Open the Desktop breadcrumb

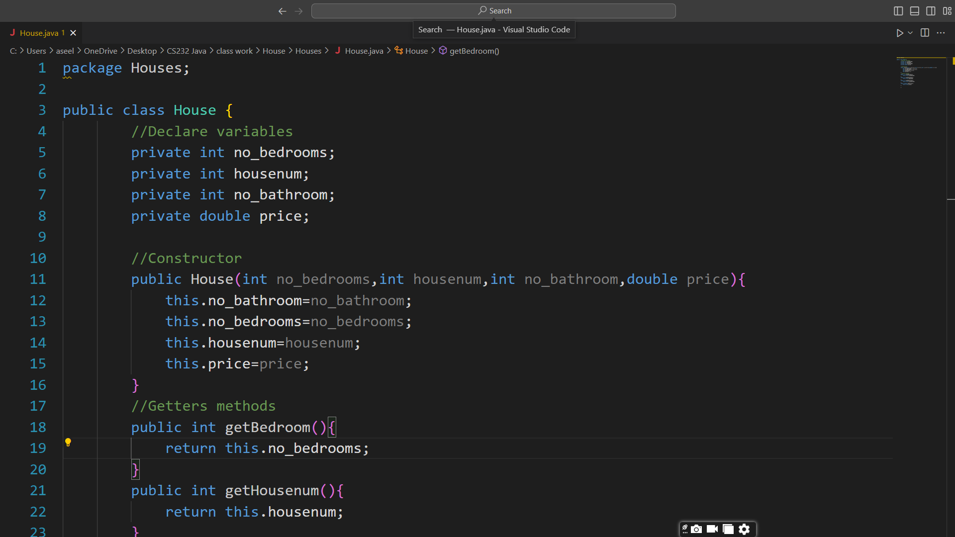[x=142, y=51]
